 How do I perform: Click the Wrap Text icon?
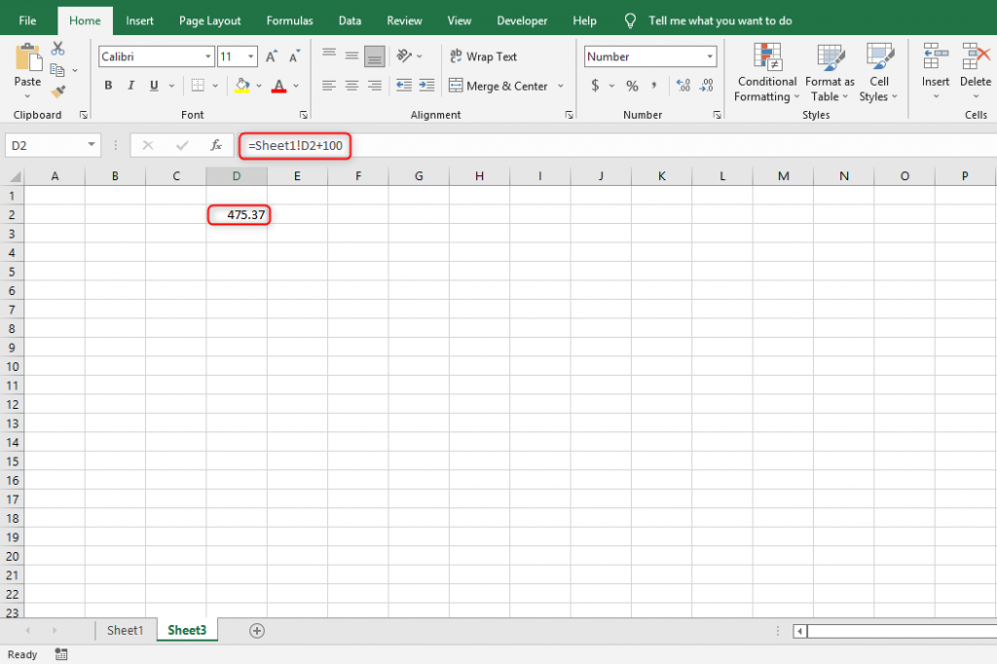coord(458,56)
